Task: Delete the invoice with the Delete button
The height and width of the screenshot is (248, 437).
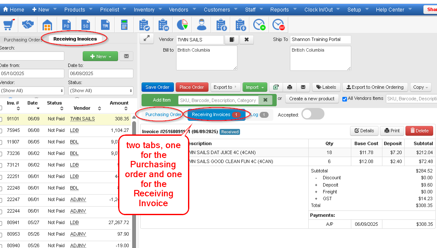Action: 419,131
